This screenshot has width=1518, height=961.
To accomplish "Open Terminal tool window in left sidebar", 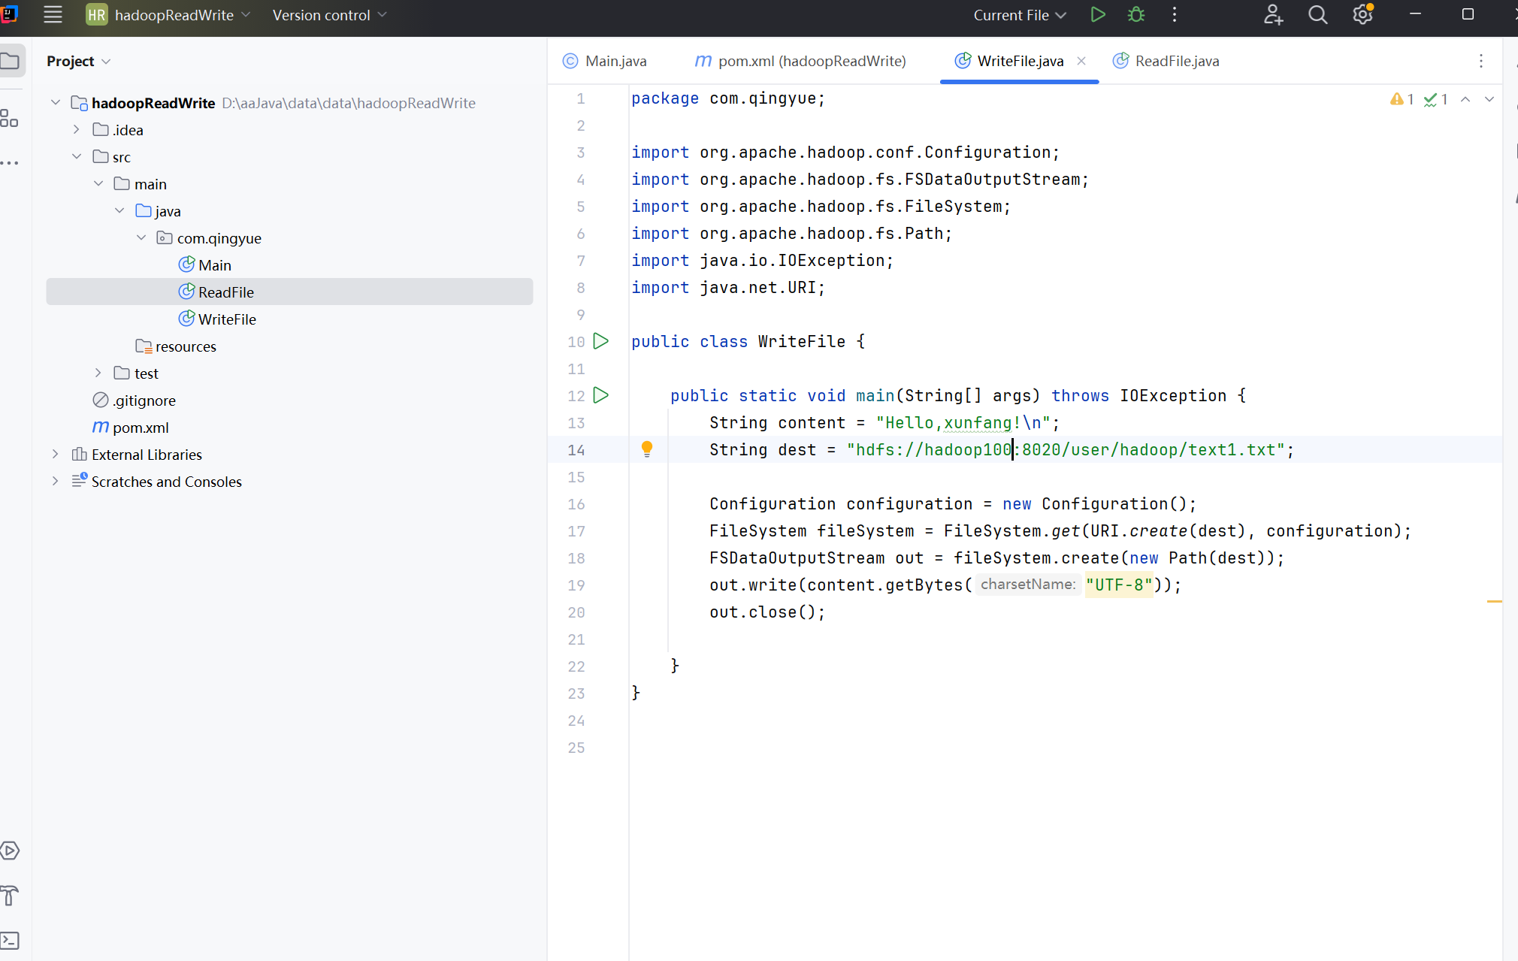I will pos(11,940).
